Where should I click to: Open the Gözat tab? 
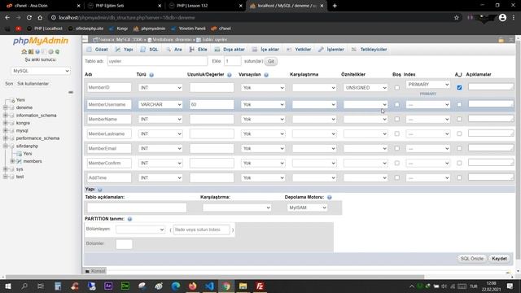point(98,50)
